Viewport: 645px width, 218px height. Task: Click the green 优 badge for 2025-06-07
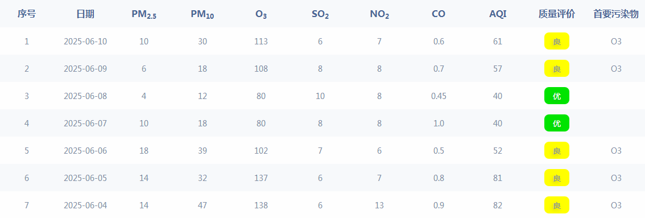point(557,123)
